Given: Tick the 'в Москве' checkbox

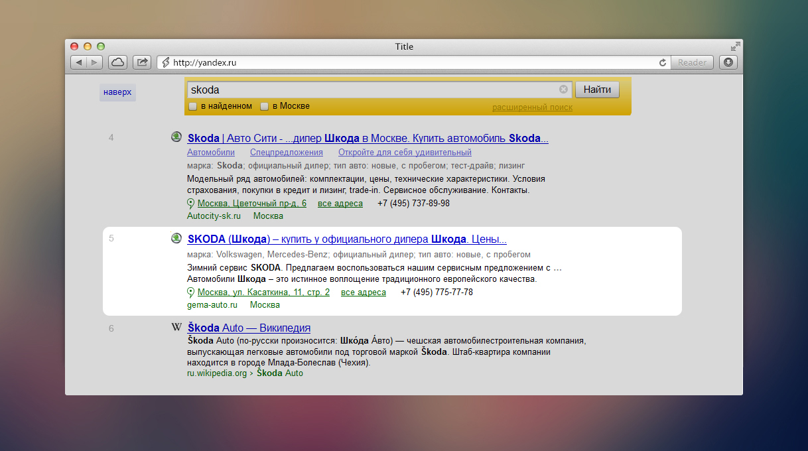Looking at the screenshot, I should coord(264,106).
